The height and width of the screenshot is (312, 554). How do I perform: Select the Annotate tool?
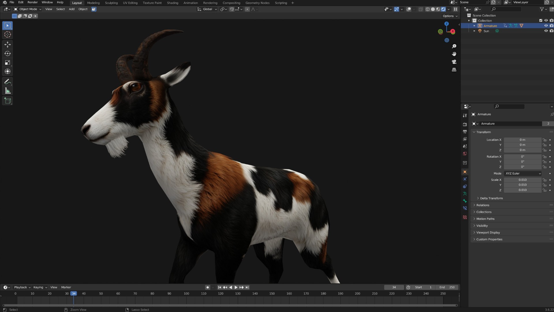(x=8, y=82)
